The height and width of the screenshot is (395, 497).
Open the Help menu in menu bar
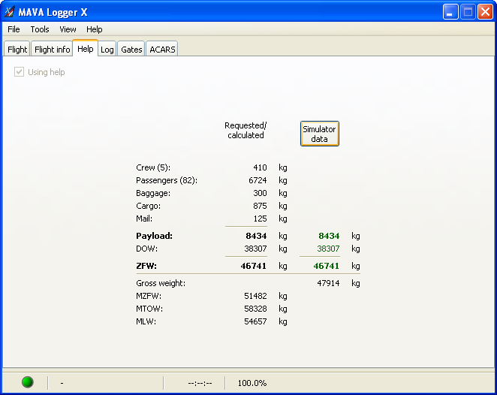(94, 29)
